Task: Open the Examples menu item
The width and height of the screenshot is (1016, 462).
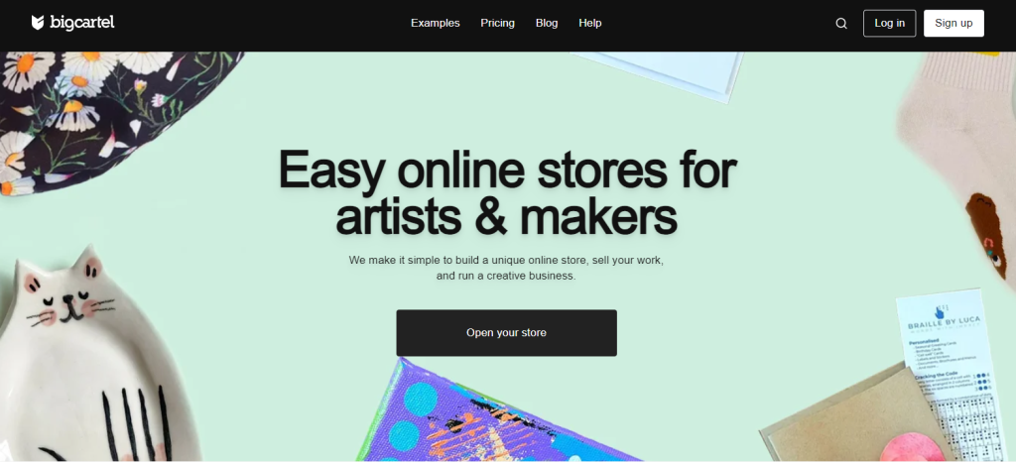Action: click(436, 23)
